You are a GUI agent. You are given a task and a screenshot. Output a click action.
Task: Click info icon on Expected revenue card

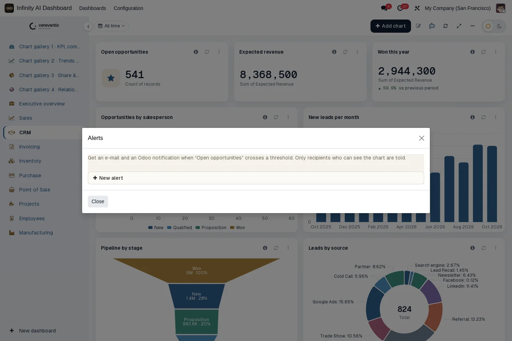click(x=334, y=52)
